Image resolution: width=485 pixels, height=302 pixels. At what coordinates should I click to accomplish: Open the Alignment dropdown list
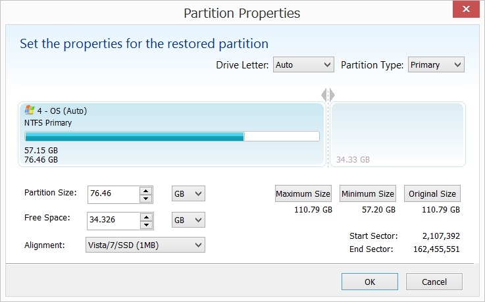click(x=145, y=245)
